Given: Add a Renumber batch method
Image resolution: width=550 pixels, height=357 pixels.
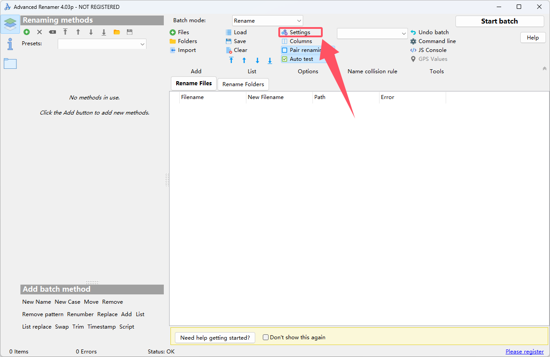Looking at the screenshot, I should pos(80,314).
